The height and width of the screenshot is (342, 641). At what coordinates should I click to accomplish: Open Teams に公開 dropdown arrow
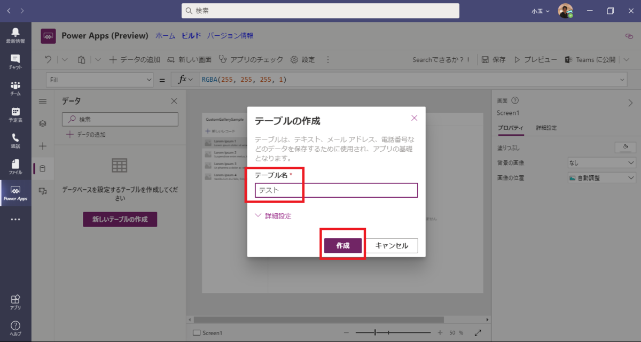click(x=626, y=59)
